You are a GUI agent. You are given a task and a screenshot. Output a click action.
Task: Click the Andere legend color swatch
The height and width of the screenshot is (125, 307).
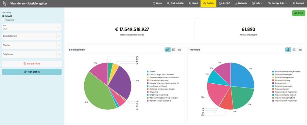(x=148, y=72)
